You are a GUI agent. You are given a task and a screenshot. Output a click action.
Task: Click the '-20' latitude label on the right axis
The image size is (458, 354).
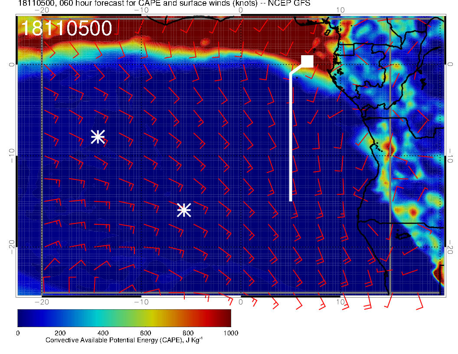pyautogui.click(x=450, y=247)
